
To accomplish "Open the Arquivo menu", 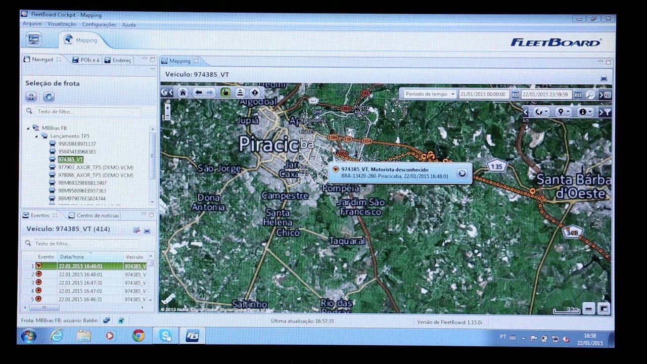I will [32, 24].
